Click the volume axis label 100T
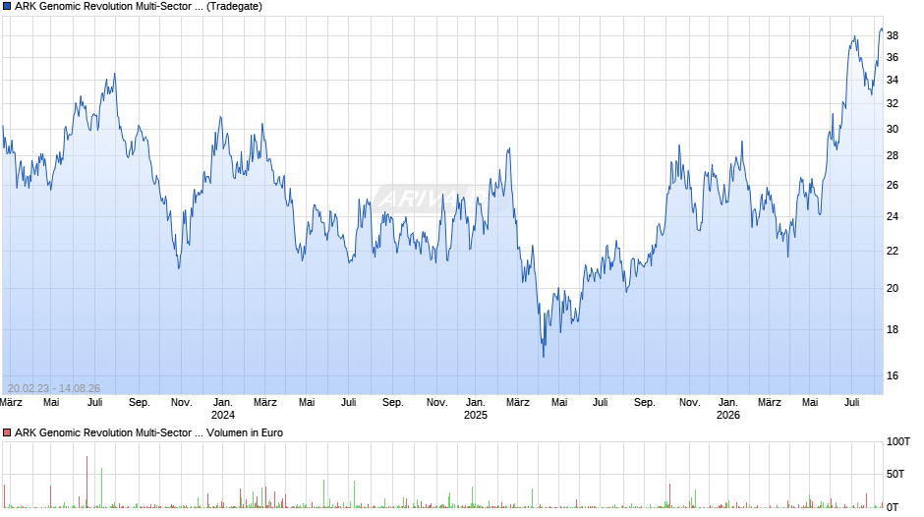The height and width of the screenshot is (517, 924). click(x=898, y=441)
